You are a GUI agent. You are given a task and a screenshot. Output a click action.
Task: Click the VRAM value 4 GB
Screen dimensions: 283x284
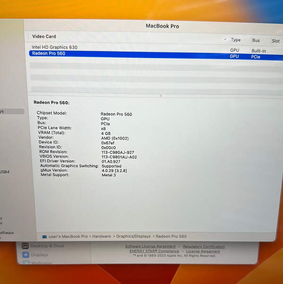pyautogui.click(x=106, y=133)
